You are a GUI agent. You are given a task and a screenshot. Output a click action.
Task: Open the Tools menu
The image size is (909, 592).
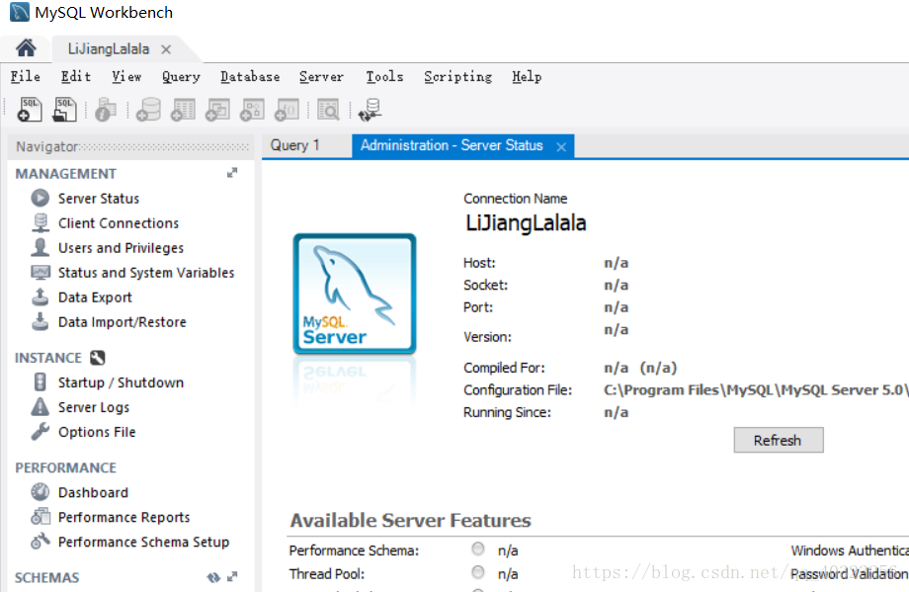[384, 76]
